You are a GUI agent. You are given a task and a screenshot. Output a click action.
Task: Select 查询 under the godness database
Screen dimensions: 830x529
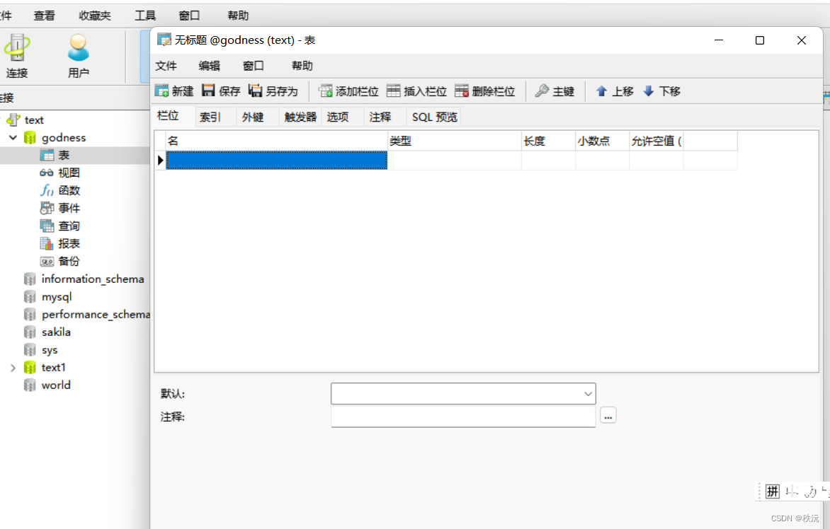(67, 225)
